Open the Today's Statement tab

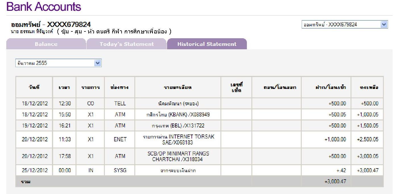click(x=126, y=44)
